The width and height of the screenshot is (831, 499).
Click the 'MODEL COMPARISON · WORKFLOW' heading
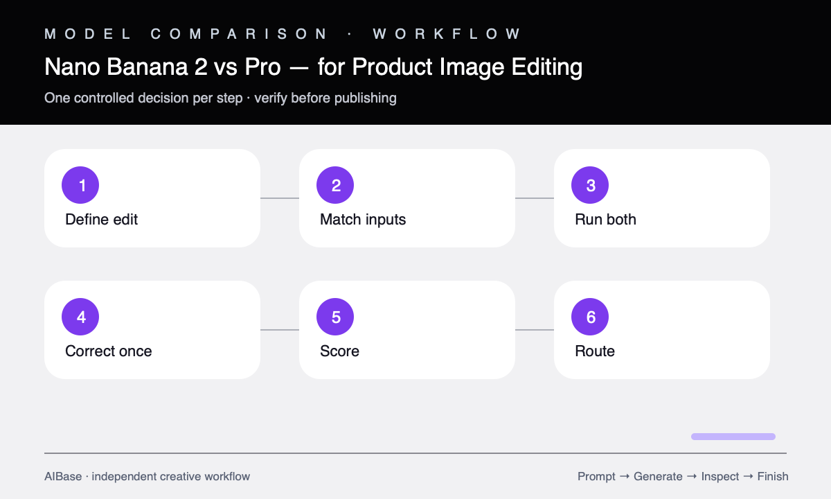pos(283,33)
